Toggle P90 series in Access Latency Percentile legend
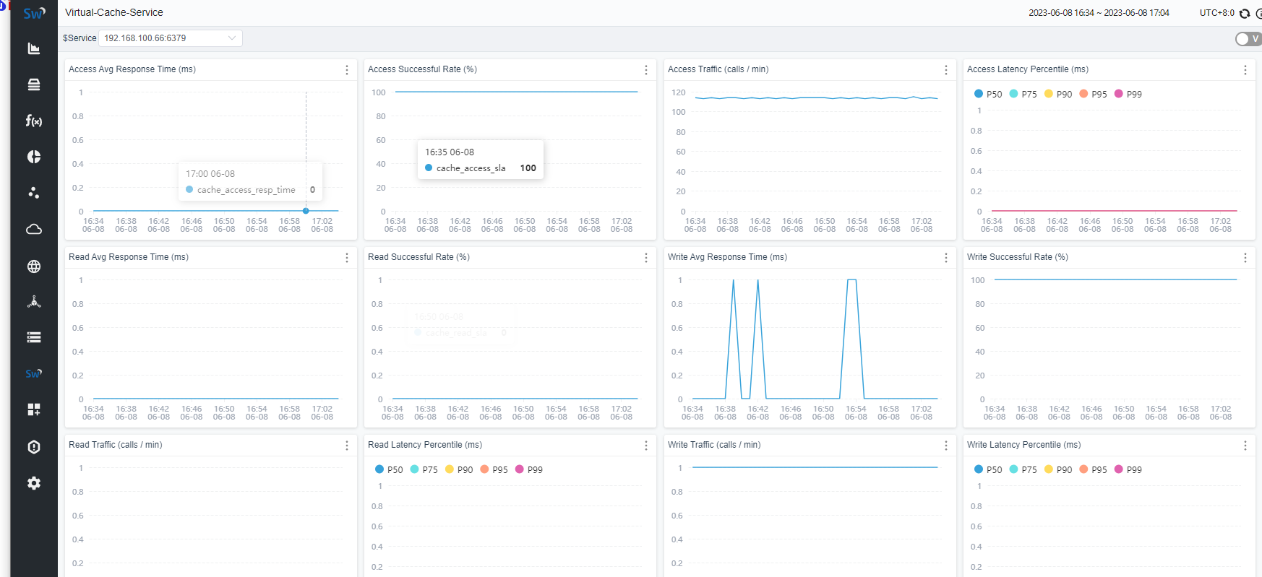This screenshot has height=577, width=1262. coord(1058,94)
